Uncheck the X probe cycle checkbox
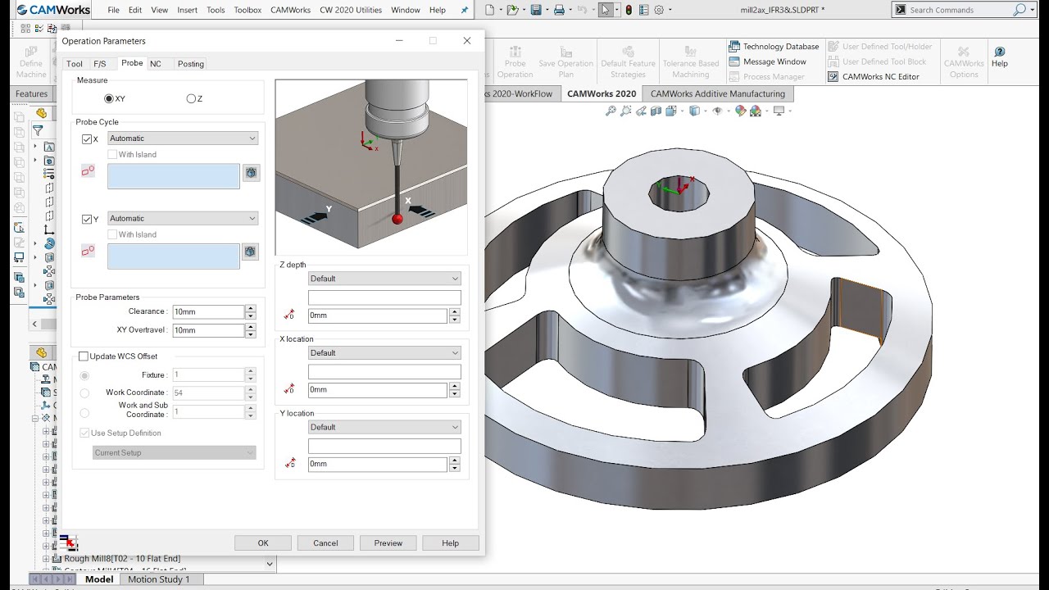1049x590 pixels. point(87,139)
